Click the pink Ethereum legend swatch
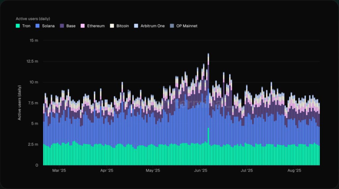 pyautogui.click(x=82, y=26)
